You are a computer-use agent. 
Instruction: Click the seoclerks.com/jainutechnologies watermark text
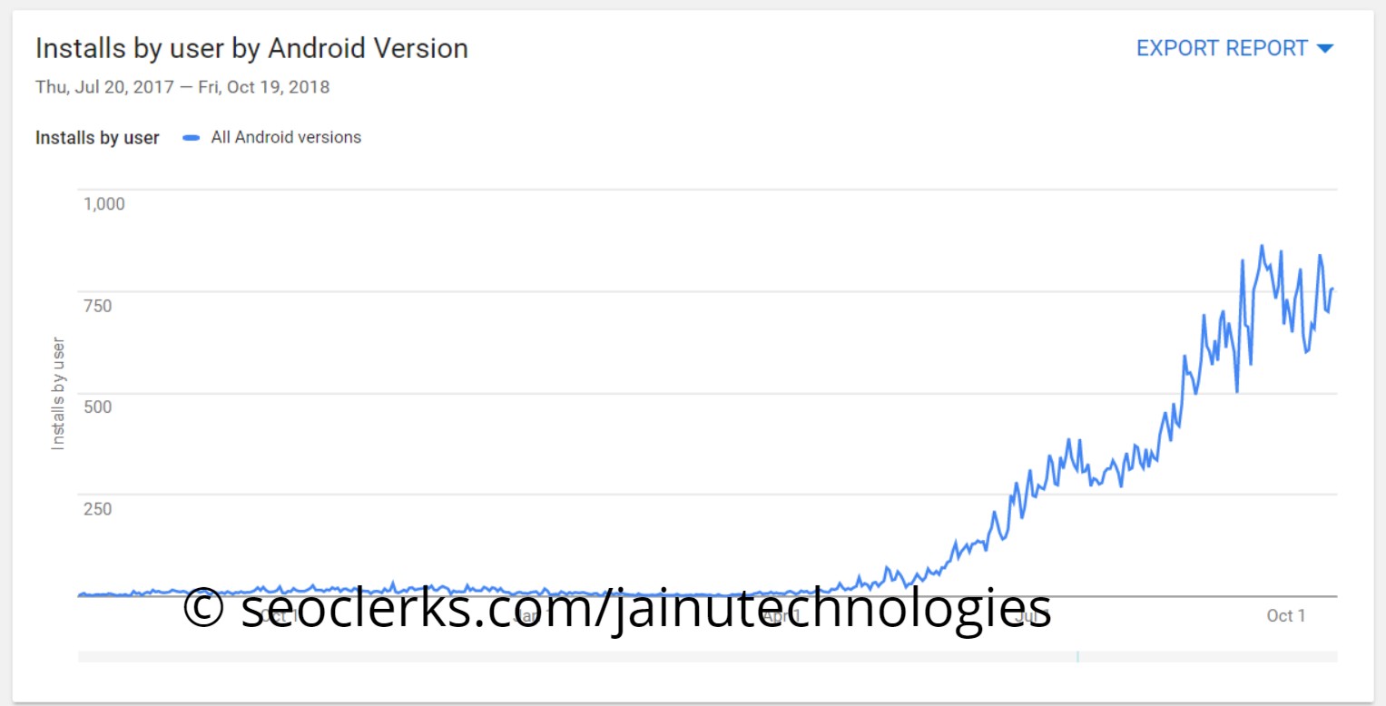[645, 608]
